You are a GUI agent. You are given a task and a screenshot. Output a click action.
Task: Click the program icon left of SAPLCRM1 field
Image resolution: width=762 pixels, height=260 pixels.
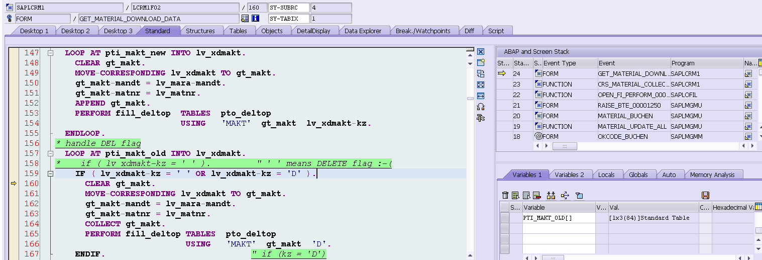(x=10, y=8)
